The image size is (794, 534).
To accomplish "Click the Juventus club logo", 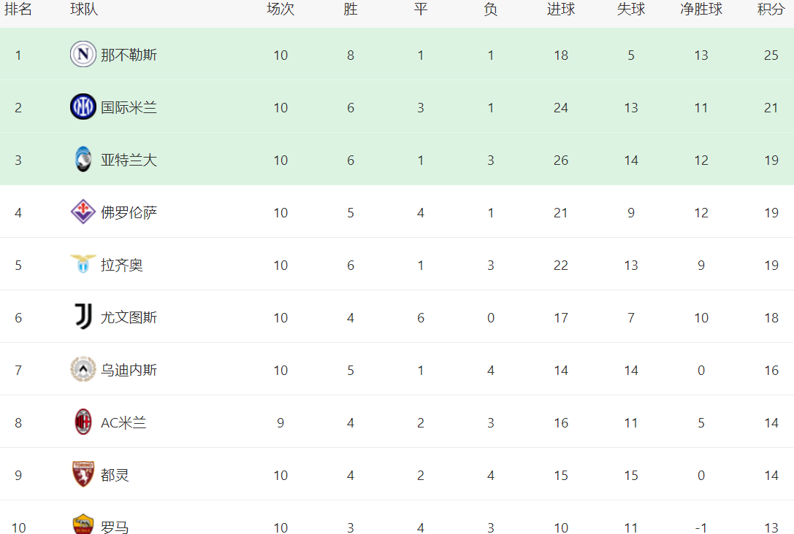I will 83,317.
